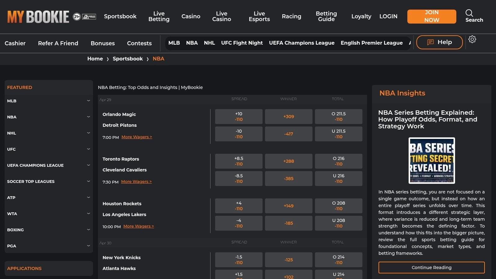Image resolution: width=496 pixels, height=279 pixels.
Task: Click the NBA Series Betting article thumbnail
Action: pos(431,161)
